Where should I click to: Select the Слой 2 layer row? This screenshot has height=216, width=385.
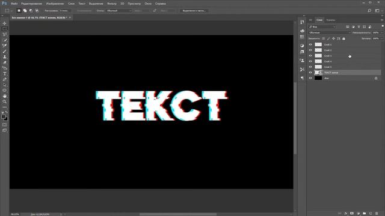click(344, 50)
